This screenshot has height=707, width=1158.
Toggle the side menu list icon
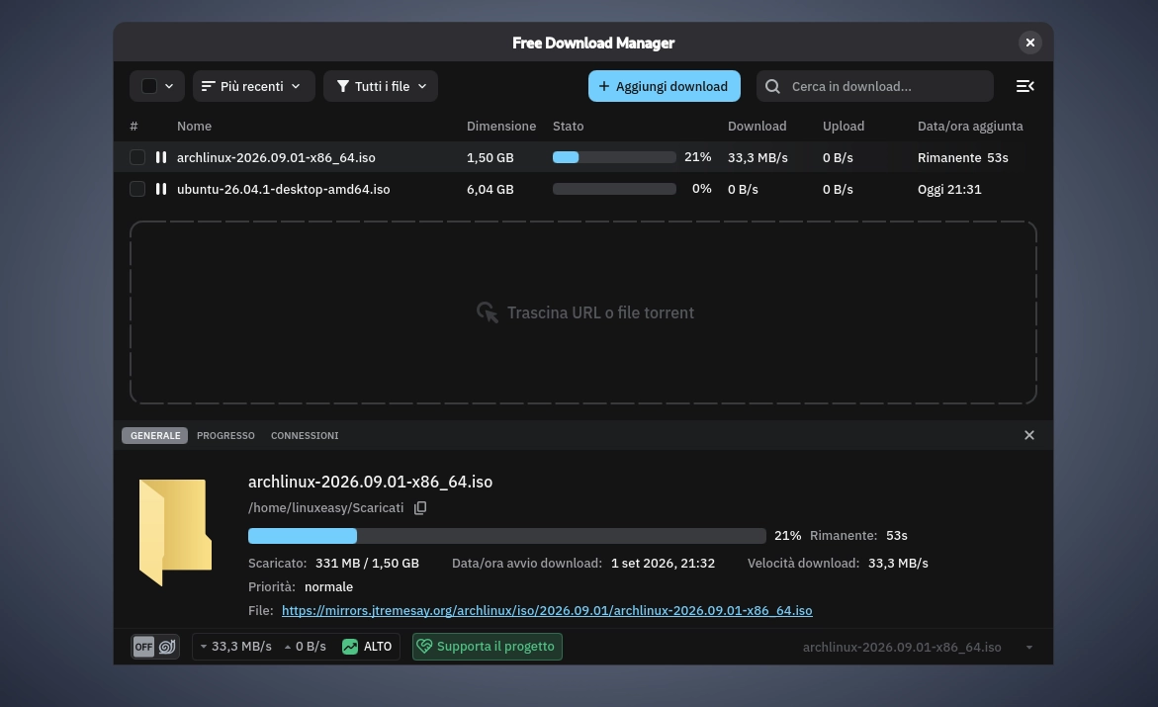point(1025,86)
